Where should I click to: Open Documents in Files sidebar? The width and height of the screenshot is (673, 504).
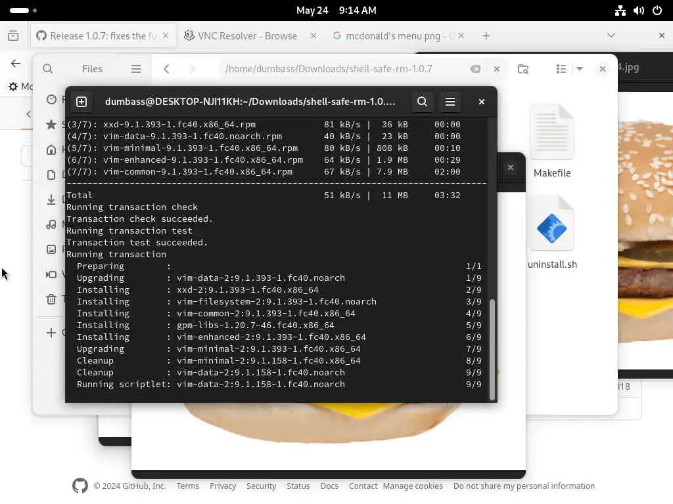[x=51, y=175]
